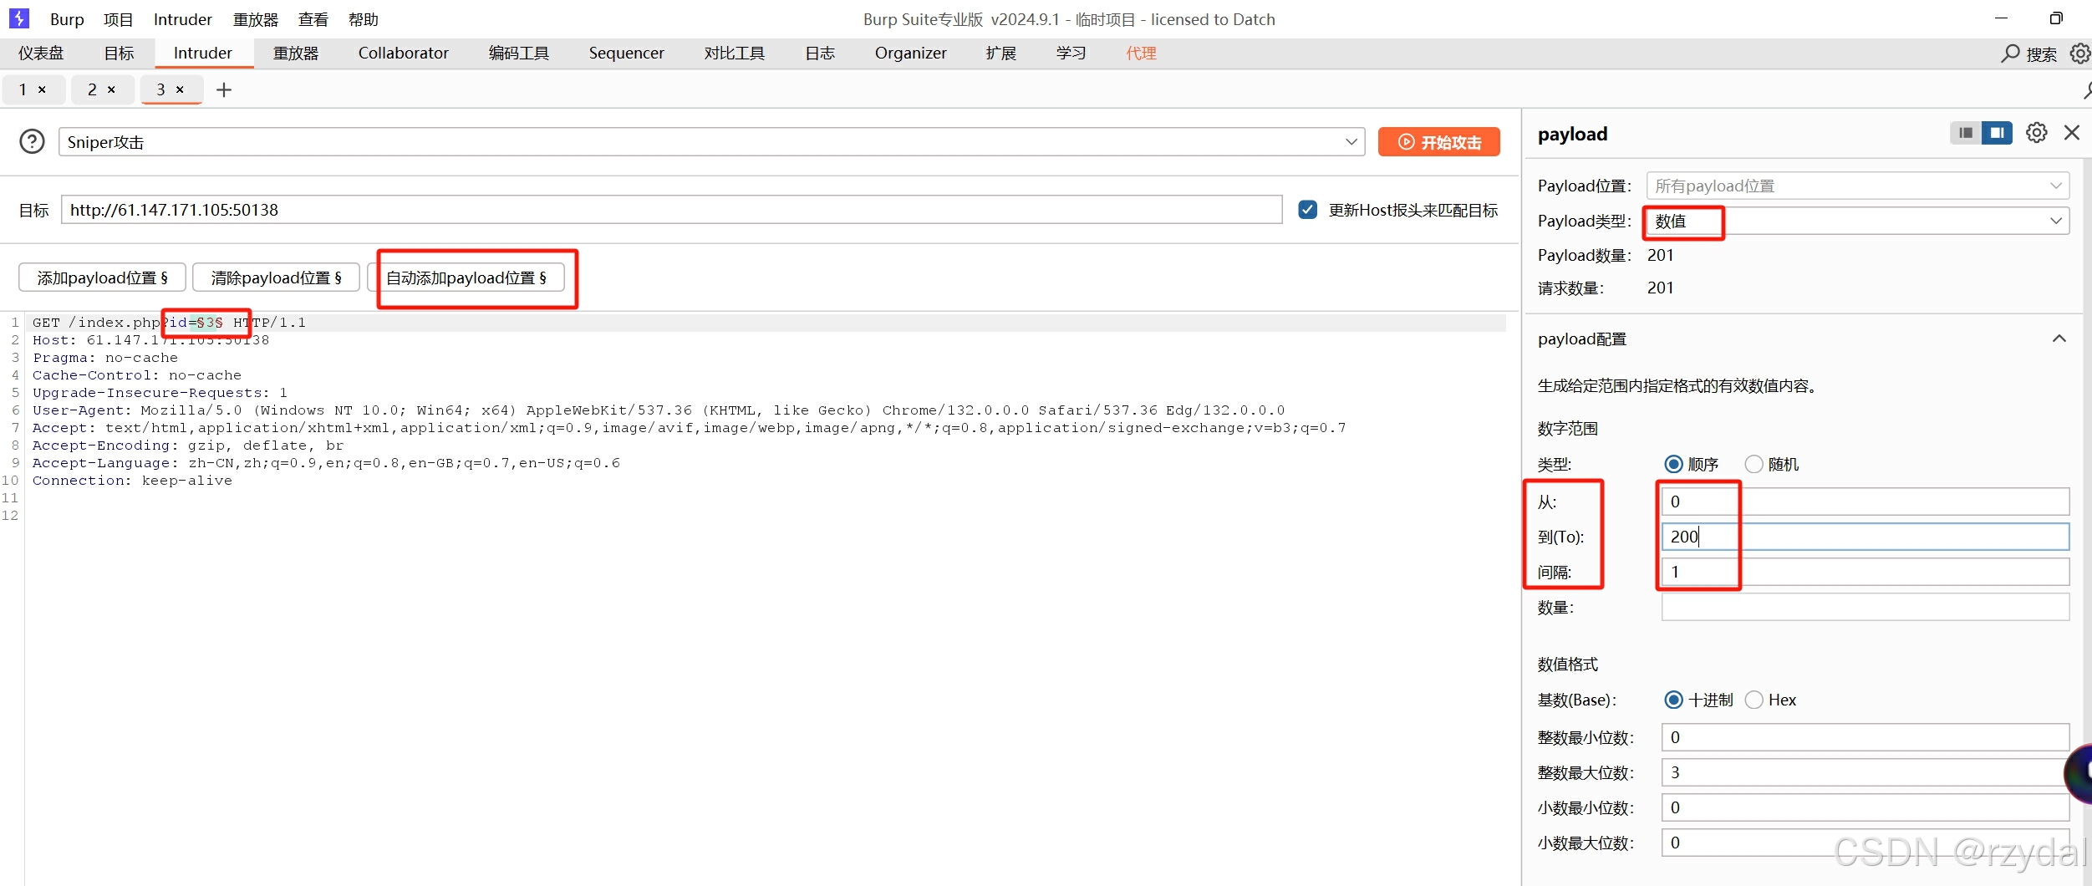Open Burp settings gear in top bar

(x=2080, y=53)
